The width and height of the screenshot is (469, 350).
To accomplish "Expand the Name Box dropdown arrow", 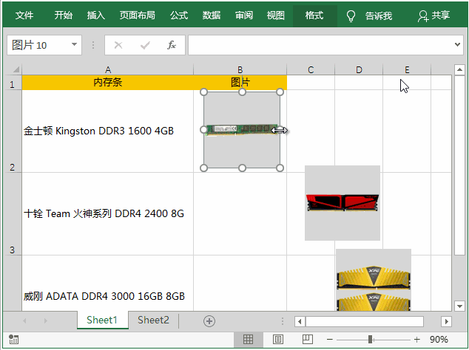I will (x=74, y=44).
